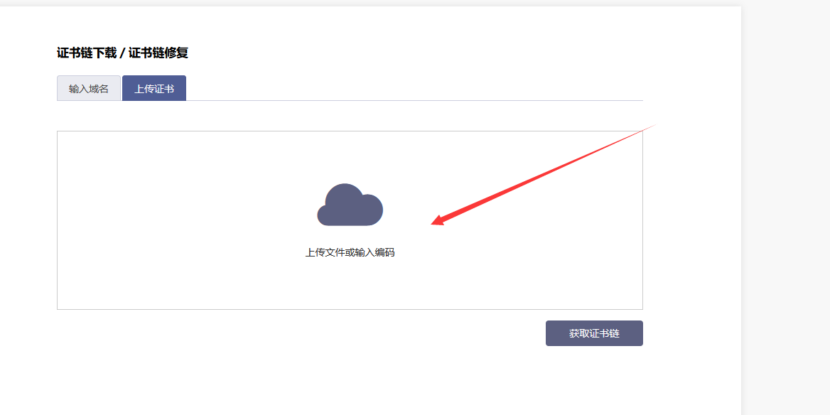Switch to the 输入域名 tab
830x415 pixels.
[88, 88]
